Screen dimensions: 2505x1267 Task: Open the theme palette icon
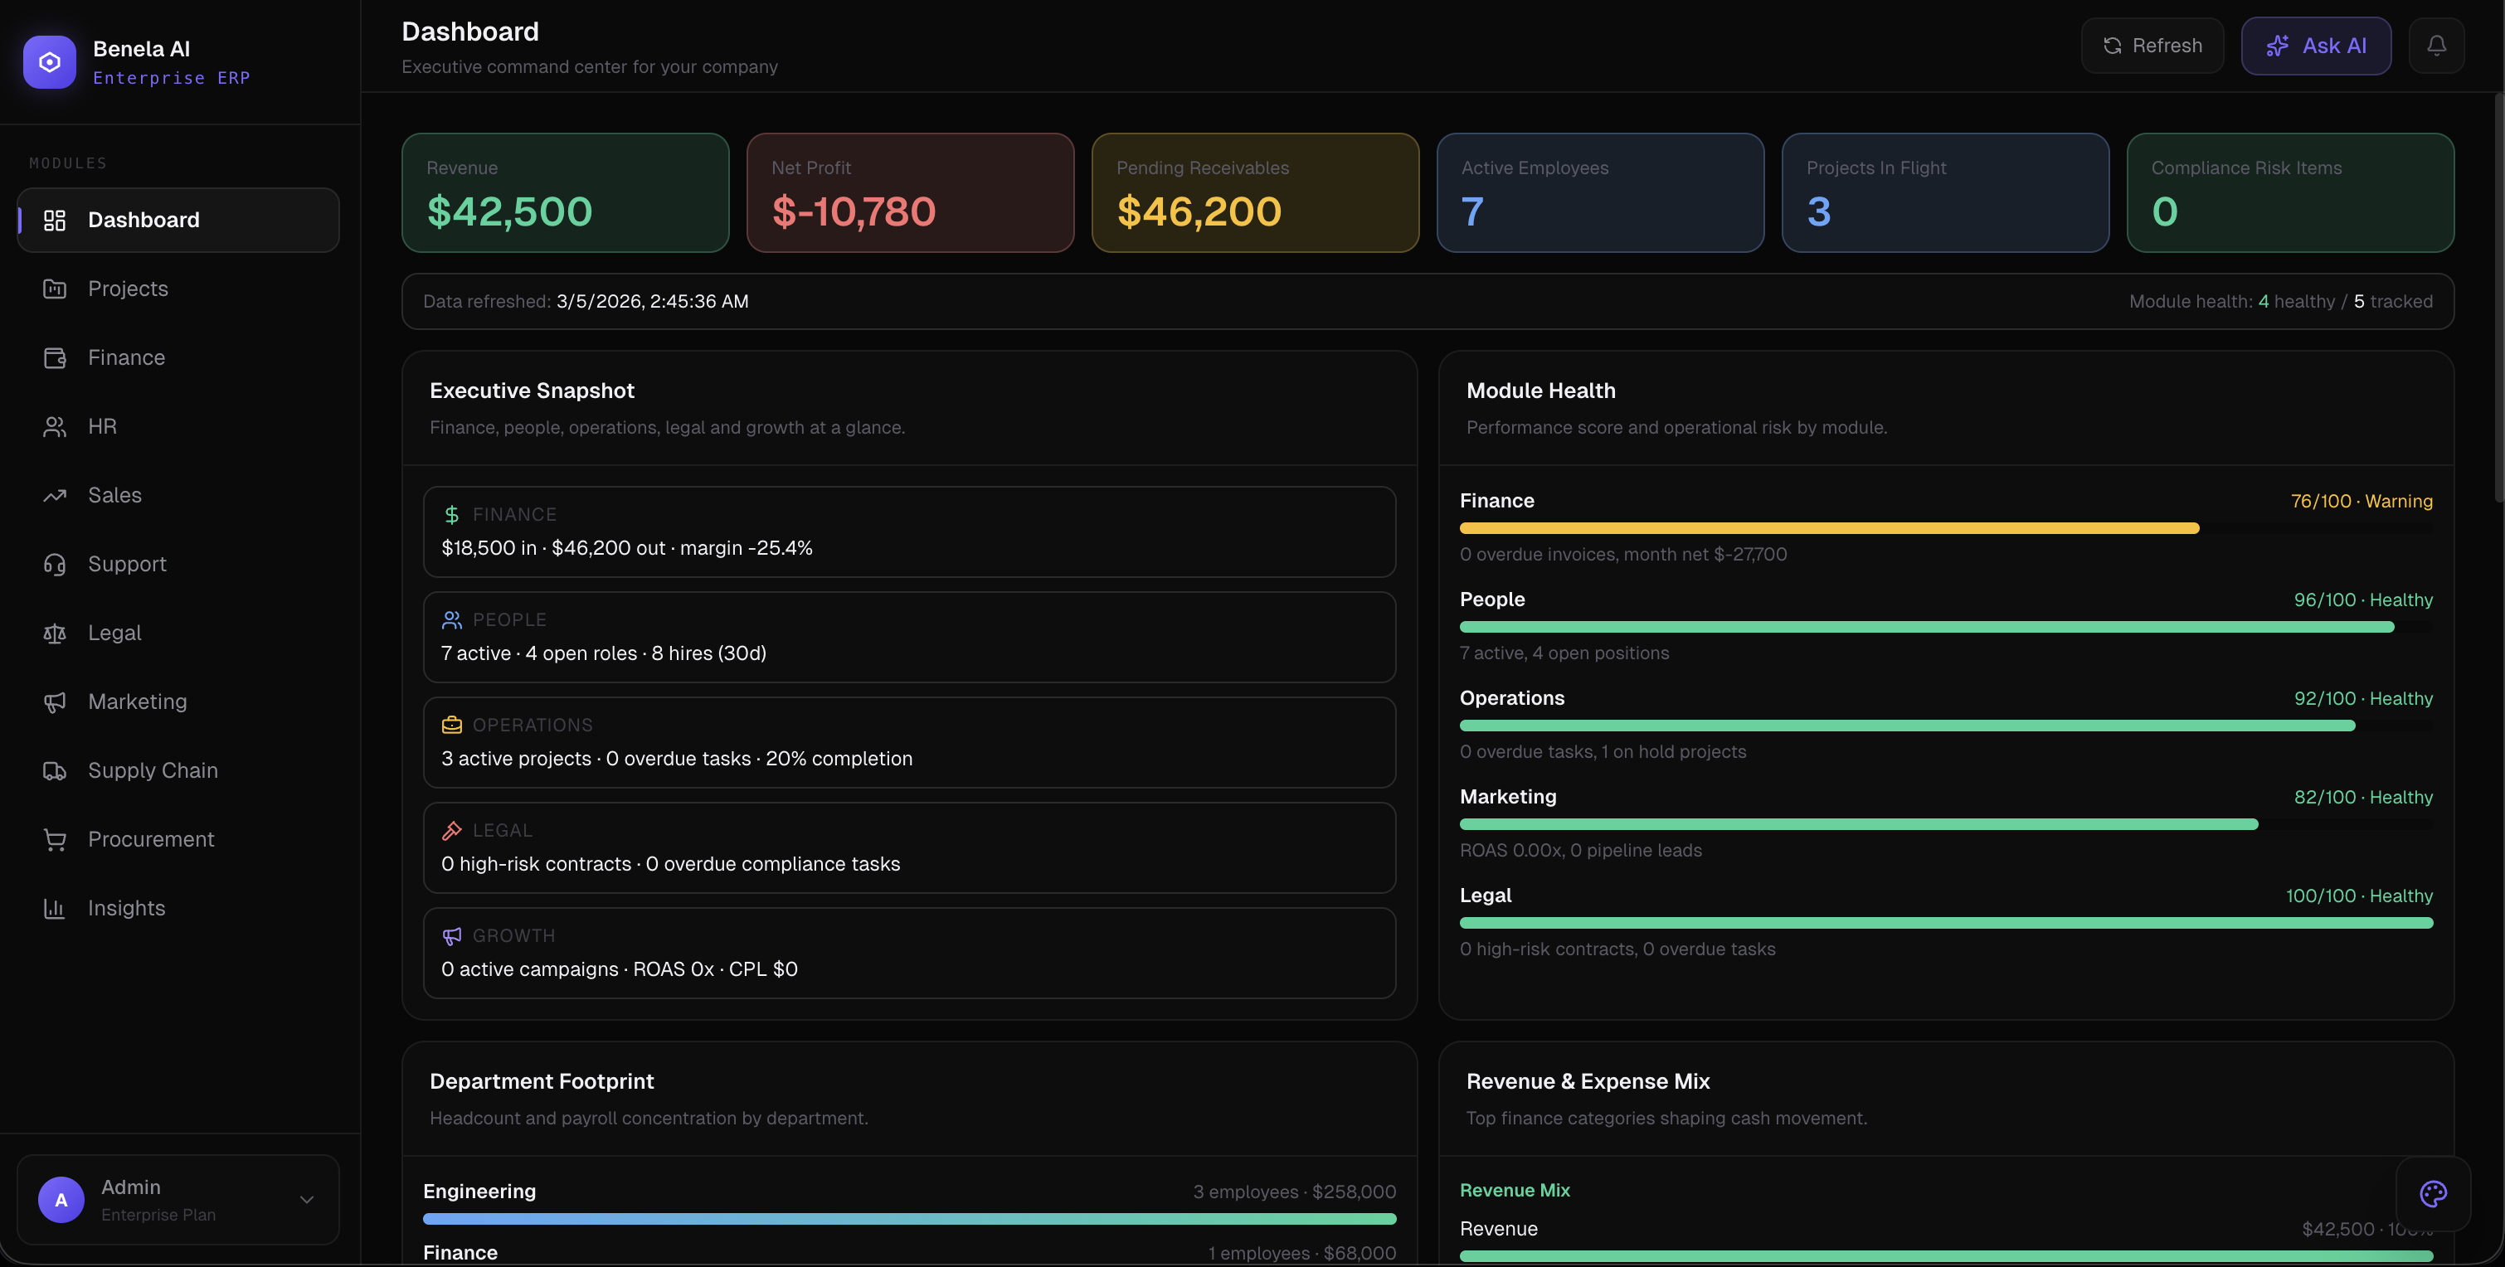coord(2433,1193)
